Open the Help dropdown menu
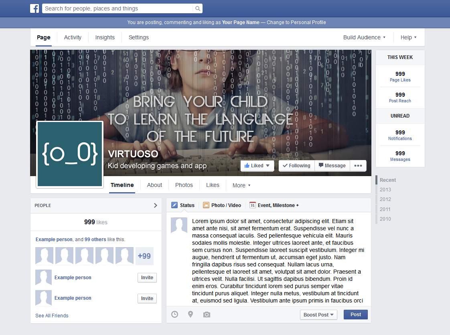 point(408,37)
